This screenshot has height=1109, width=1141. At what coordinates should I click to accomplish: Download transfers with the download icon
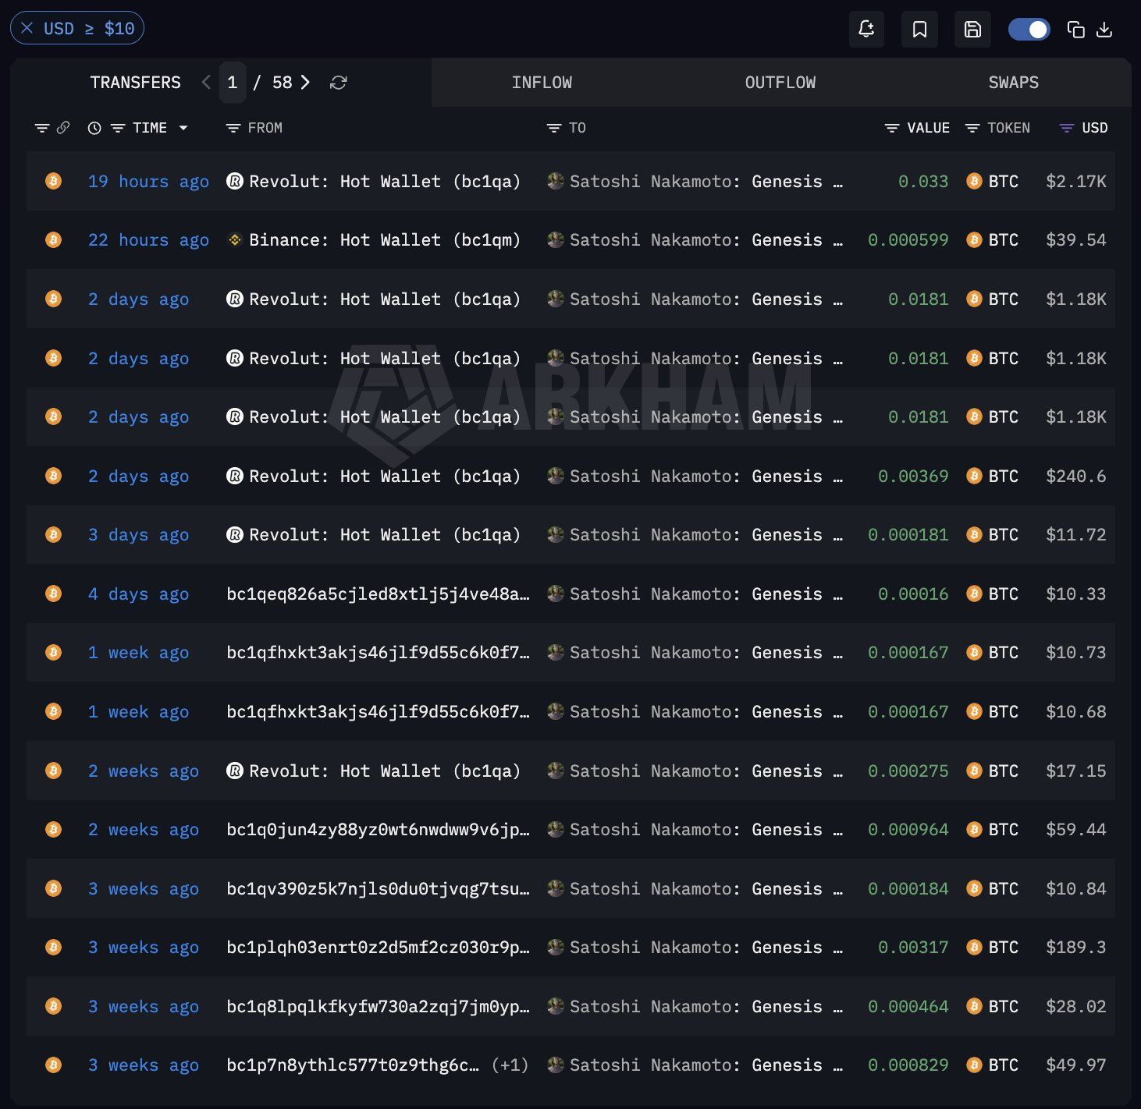pyautogui.click(x=1104, y=30)
